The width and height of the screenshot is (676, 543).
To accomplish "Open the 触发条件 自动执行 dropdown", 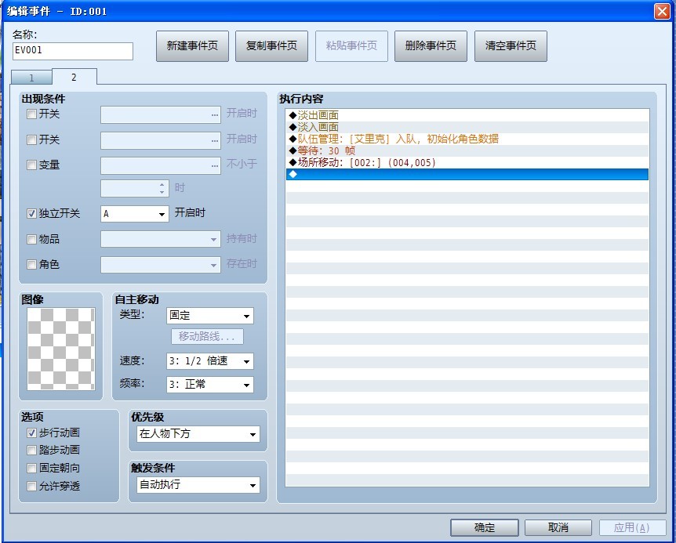I will (x=198, y=485).
